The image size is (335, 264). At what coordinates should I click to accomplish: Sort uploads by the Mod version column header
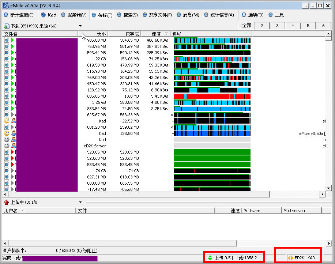(301, 211)
